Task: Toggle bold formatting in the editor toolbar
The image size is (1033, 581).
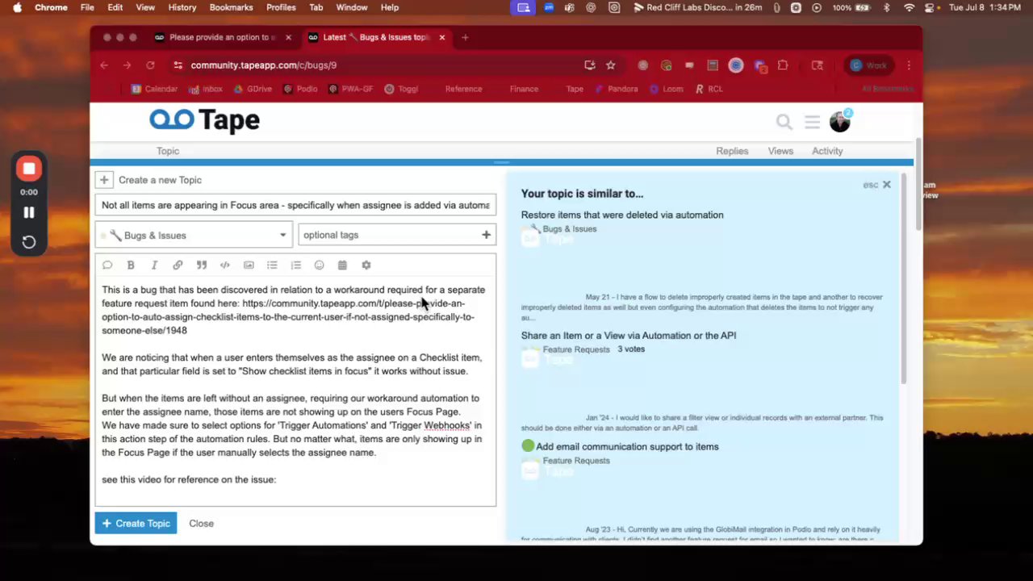Action: 131,265
